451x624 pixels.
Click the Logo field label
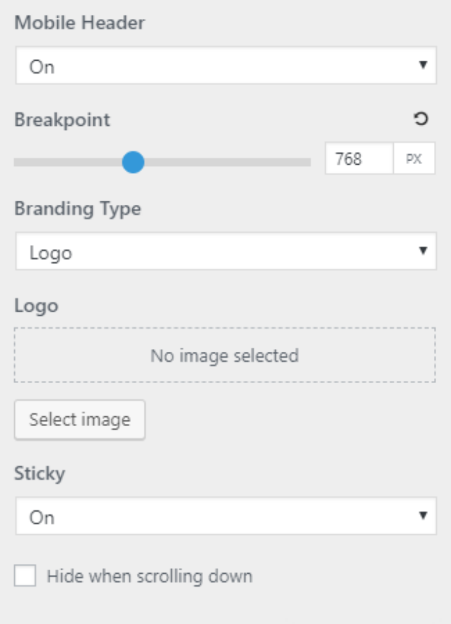pos(36,307)
